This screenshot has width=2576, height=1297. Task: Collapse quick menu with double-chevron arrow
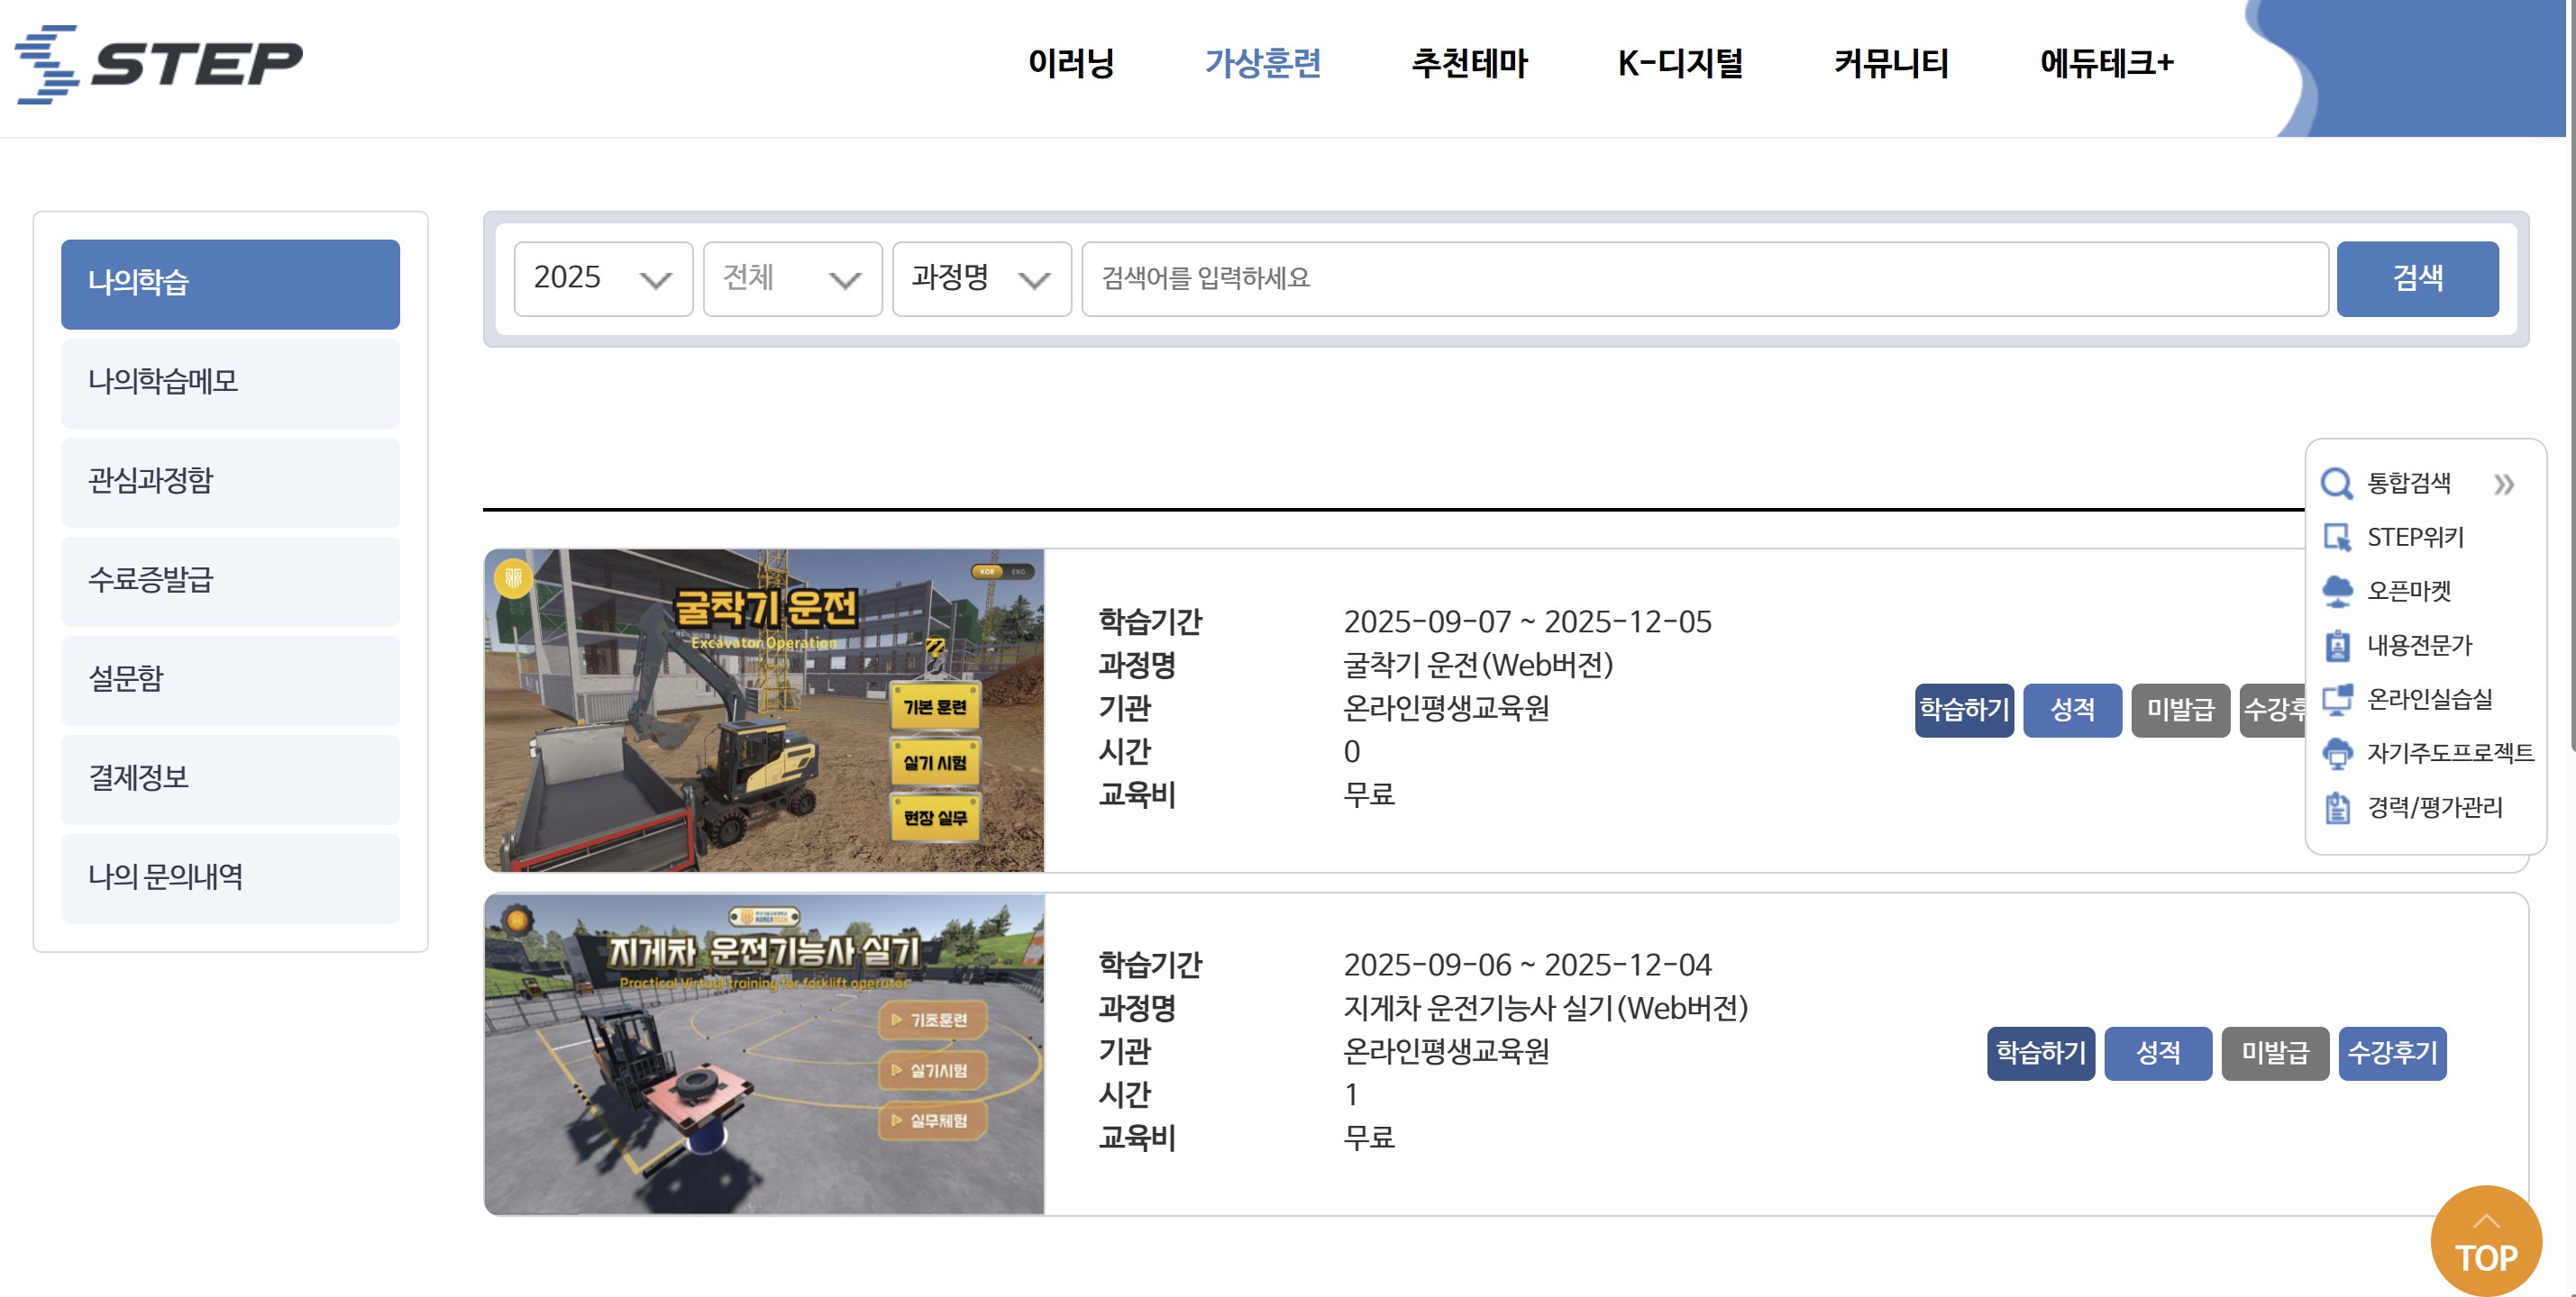point(2503,485)
